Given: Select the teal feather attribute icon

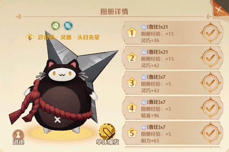Looking at the screenshot, I should (x=68, y=26).
